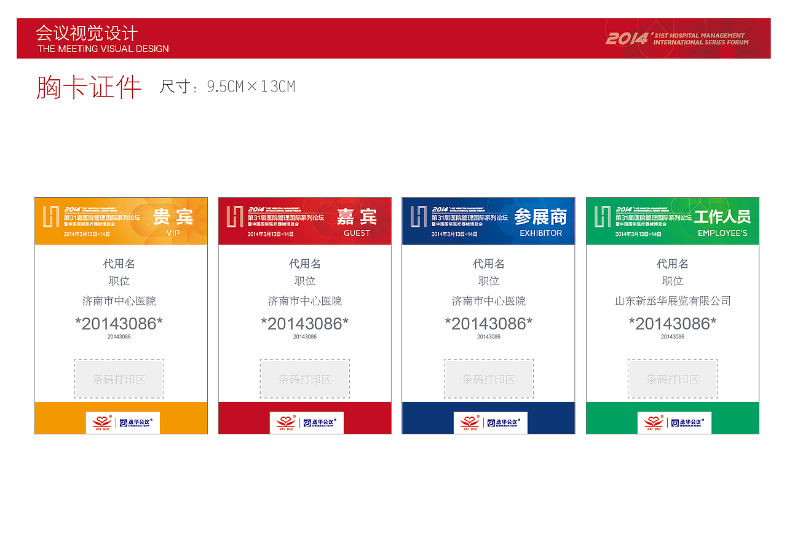Click 代用名 on the EMPLOYEE'S card

[x=673, y=264]
